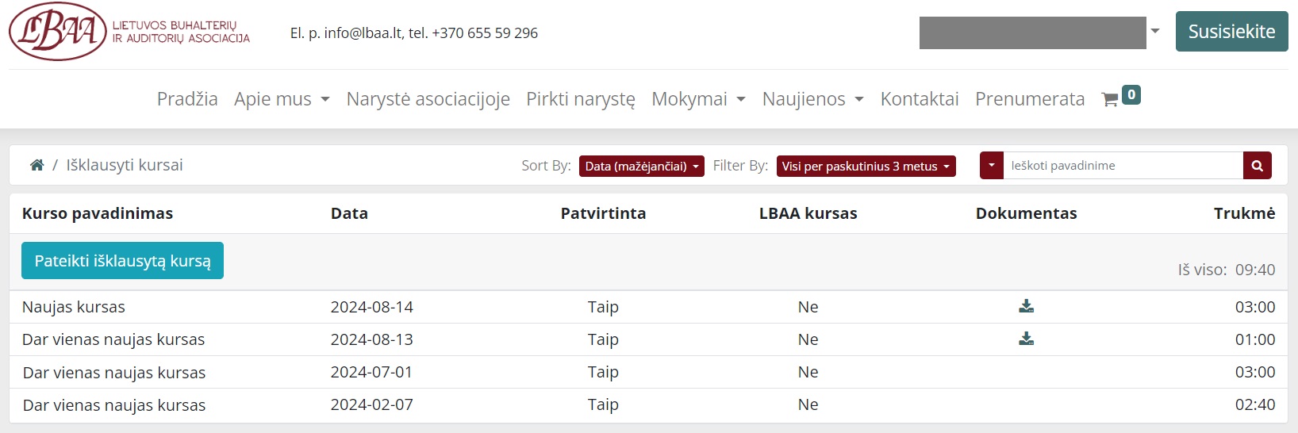Open the Sort By date dropdown
The image size is (1298, 433).
click(641, 166)
